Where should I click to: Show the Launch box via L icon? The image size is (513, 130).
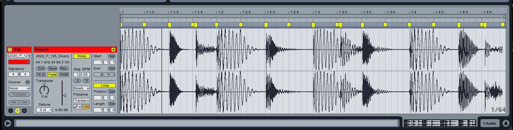[x=10, y=110]
